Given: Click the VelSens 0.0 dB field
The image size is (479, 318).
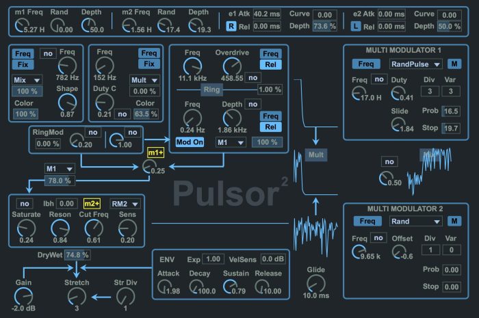Looking at the screenshot, I should [x=273, y=259].
